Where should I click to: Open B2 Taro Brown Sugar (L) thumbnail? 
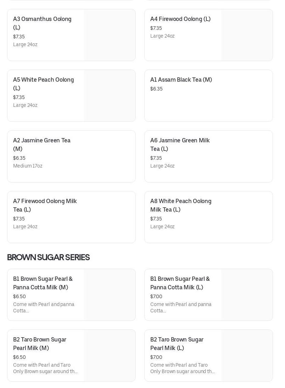pos(247,356)
